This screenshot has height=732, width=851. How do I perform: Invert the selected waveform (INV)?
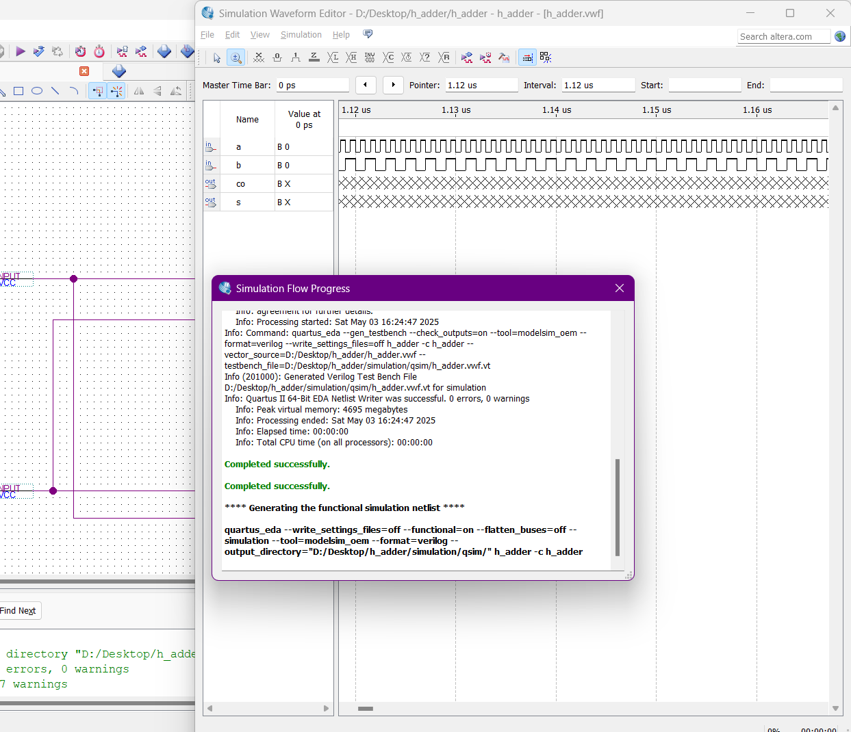370,58
